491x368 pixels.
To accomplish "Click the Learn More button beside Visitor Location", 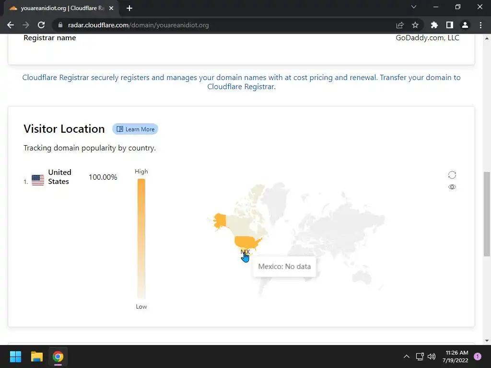I will (135, 129).
